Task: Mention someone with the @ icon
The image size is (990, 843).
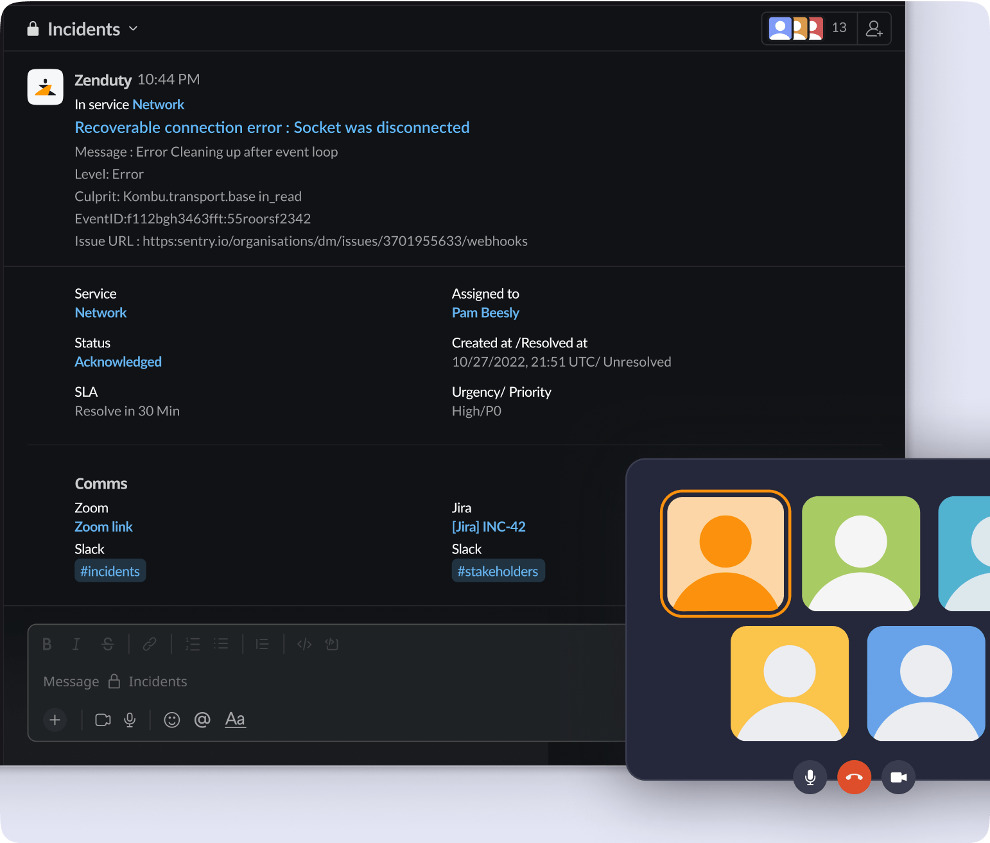Action: pos(202,720)
